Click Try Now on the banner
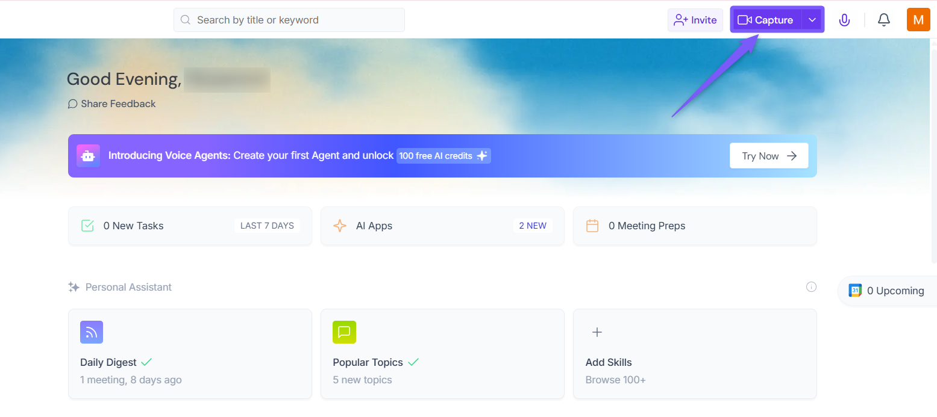Screen dimensions: 937x417 point(769,156)
